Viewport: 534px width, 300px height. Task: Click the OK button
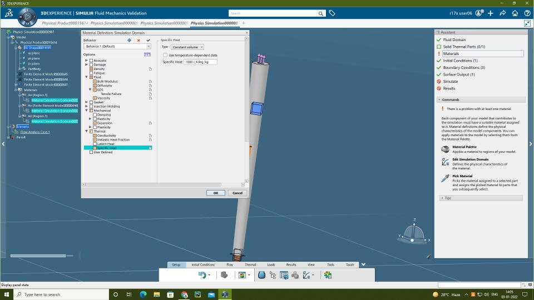click(215, 193)
